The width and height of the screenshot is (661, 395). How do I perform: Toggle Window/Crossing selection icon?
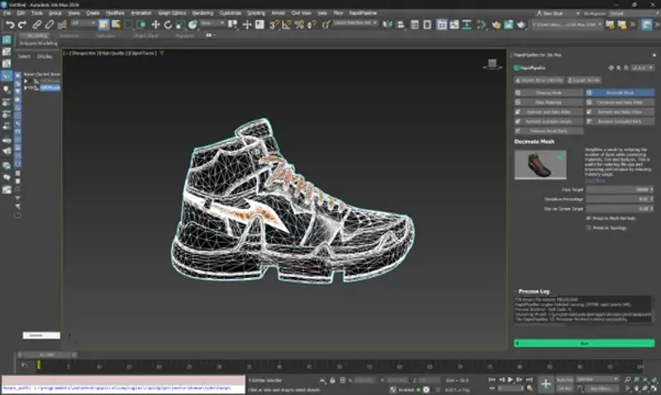(140, 25)
